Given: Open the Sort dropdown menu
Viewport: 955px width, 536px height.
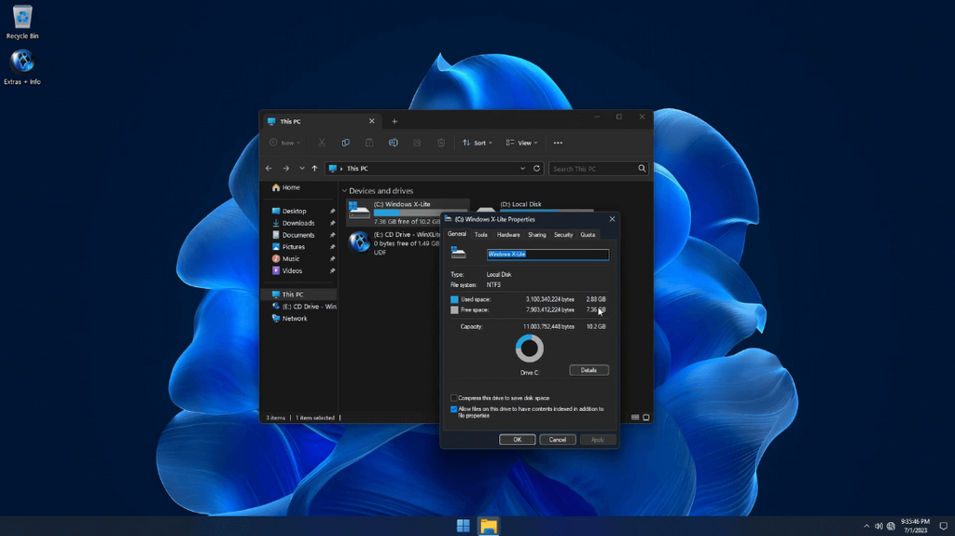Looking at the screenshot, I should coord(477,143).
